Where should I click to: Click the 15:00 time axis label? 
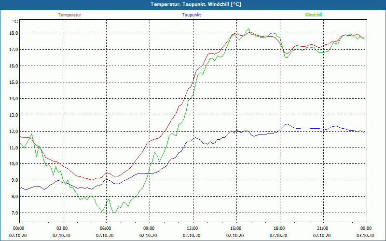pyautogui.click(x=236, y=228)
